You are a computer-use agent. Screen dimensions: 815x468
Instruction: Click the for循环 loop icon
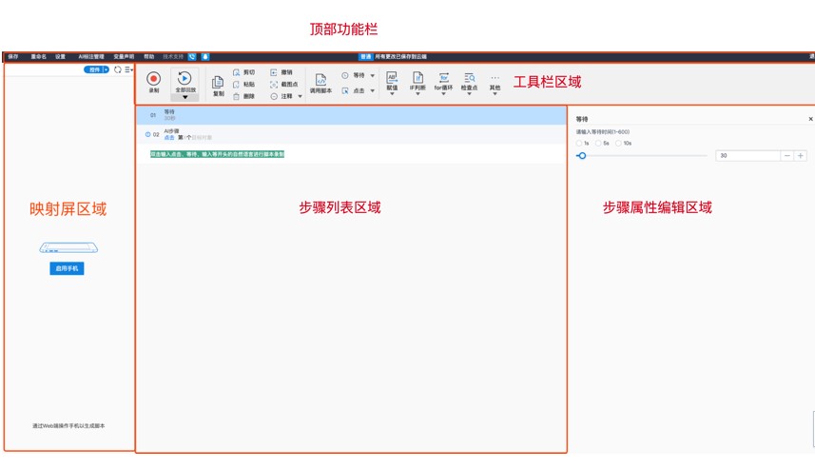(443, 77)
